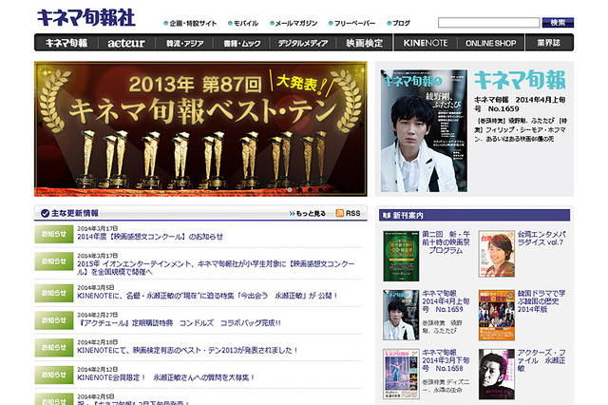
Task: Open the デジタルメディア nav menu
Action: point(303,43)
